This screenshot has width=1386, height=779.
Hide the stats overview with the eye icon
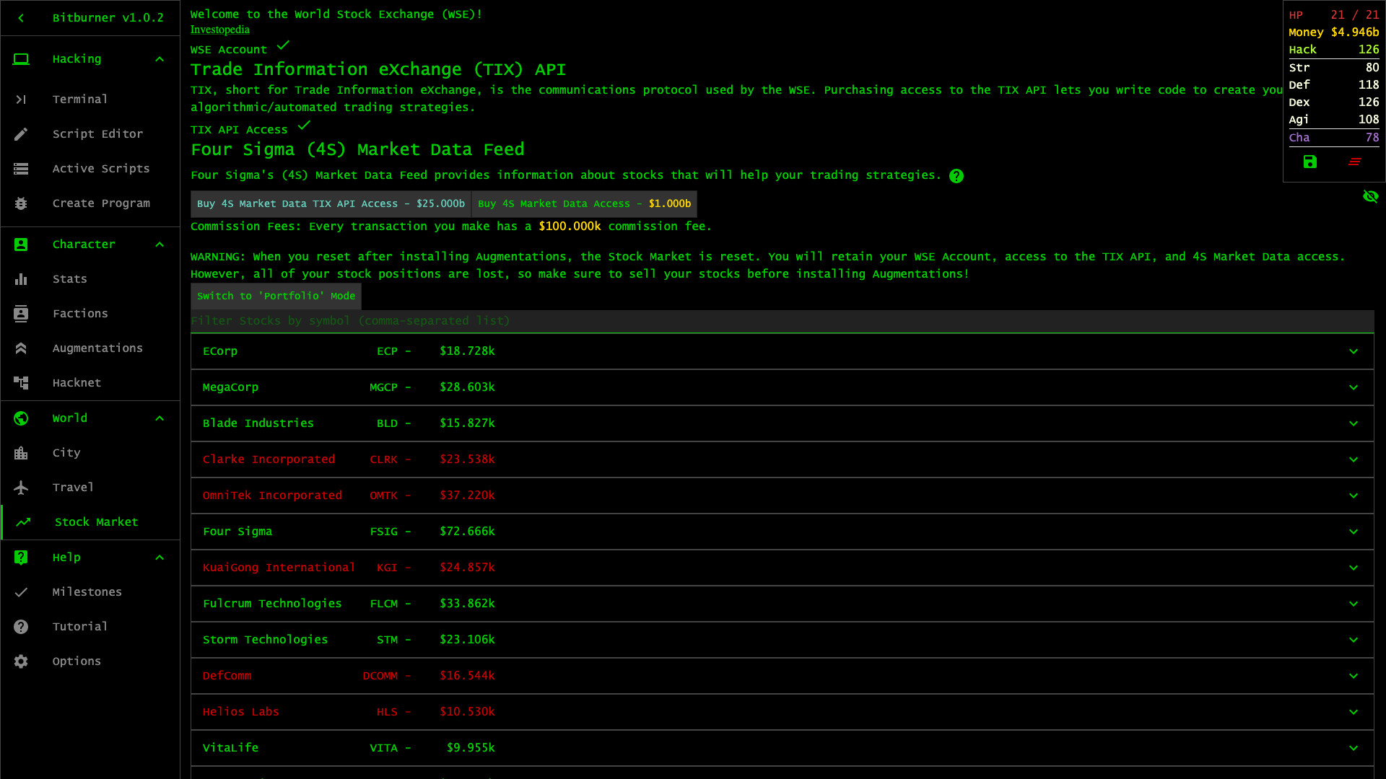pos(1371,196)
